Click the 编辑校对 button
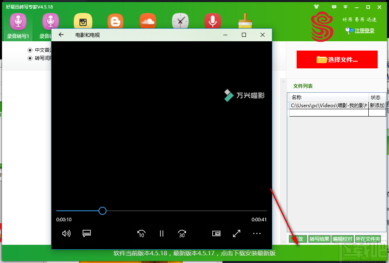The width and height of the screenshot is (389, 263). tap(342, 239)
